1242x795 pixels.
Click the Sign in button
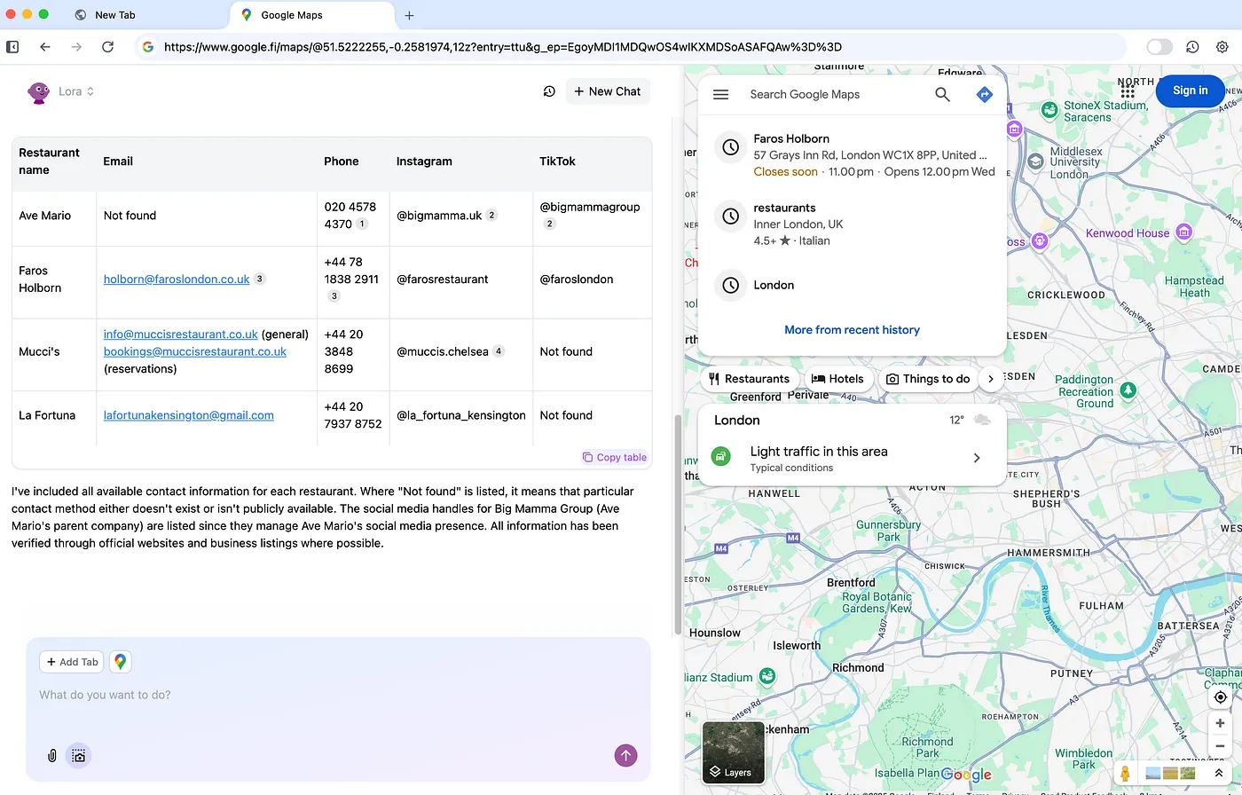1190,91
